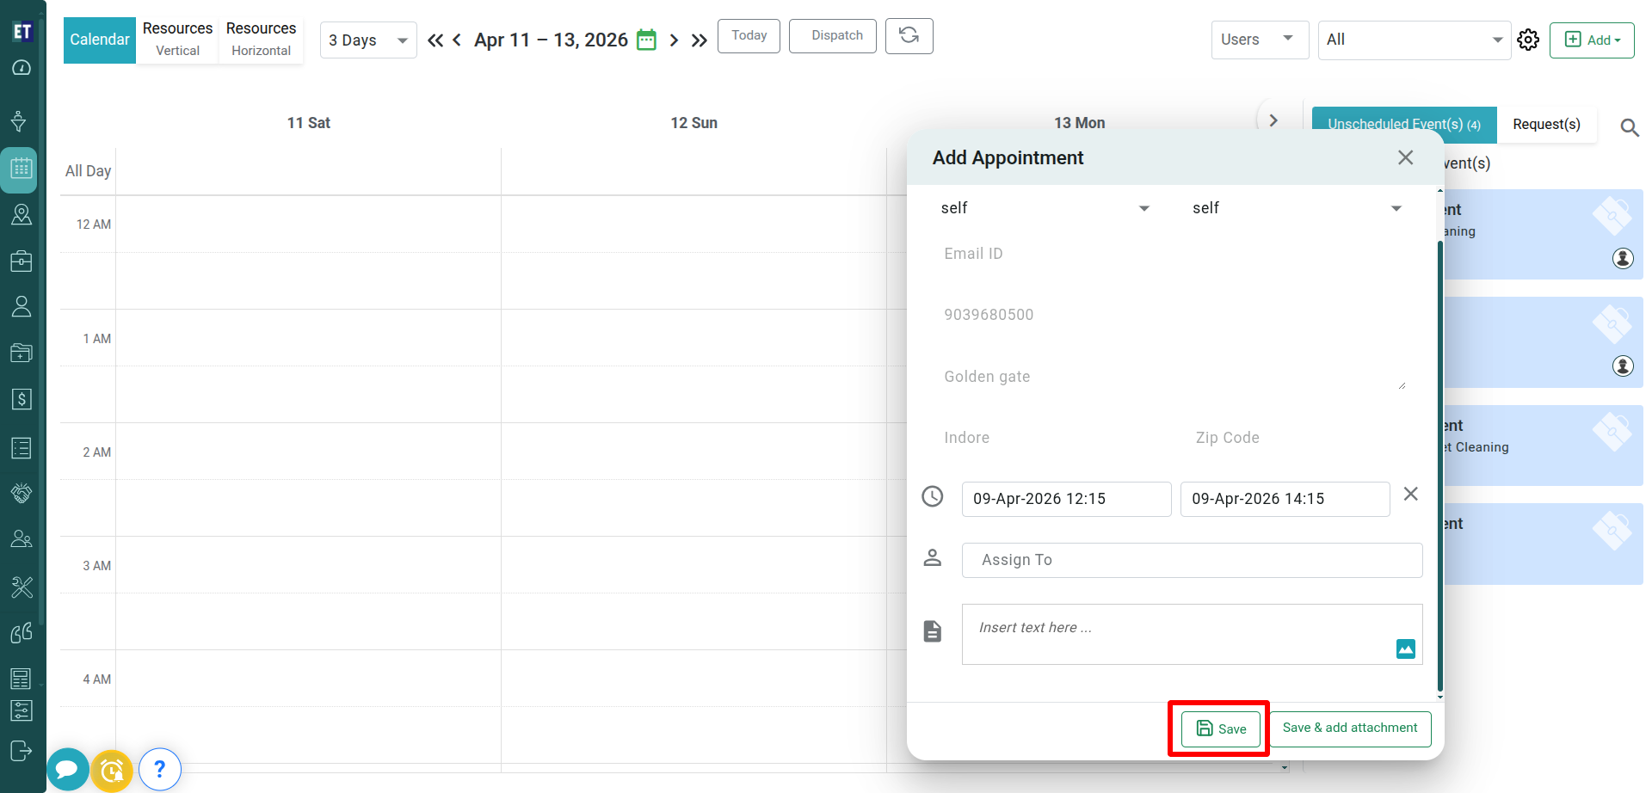
Task: Switch to the Request(s) tab
Action: tap(1546, 125)
